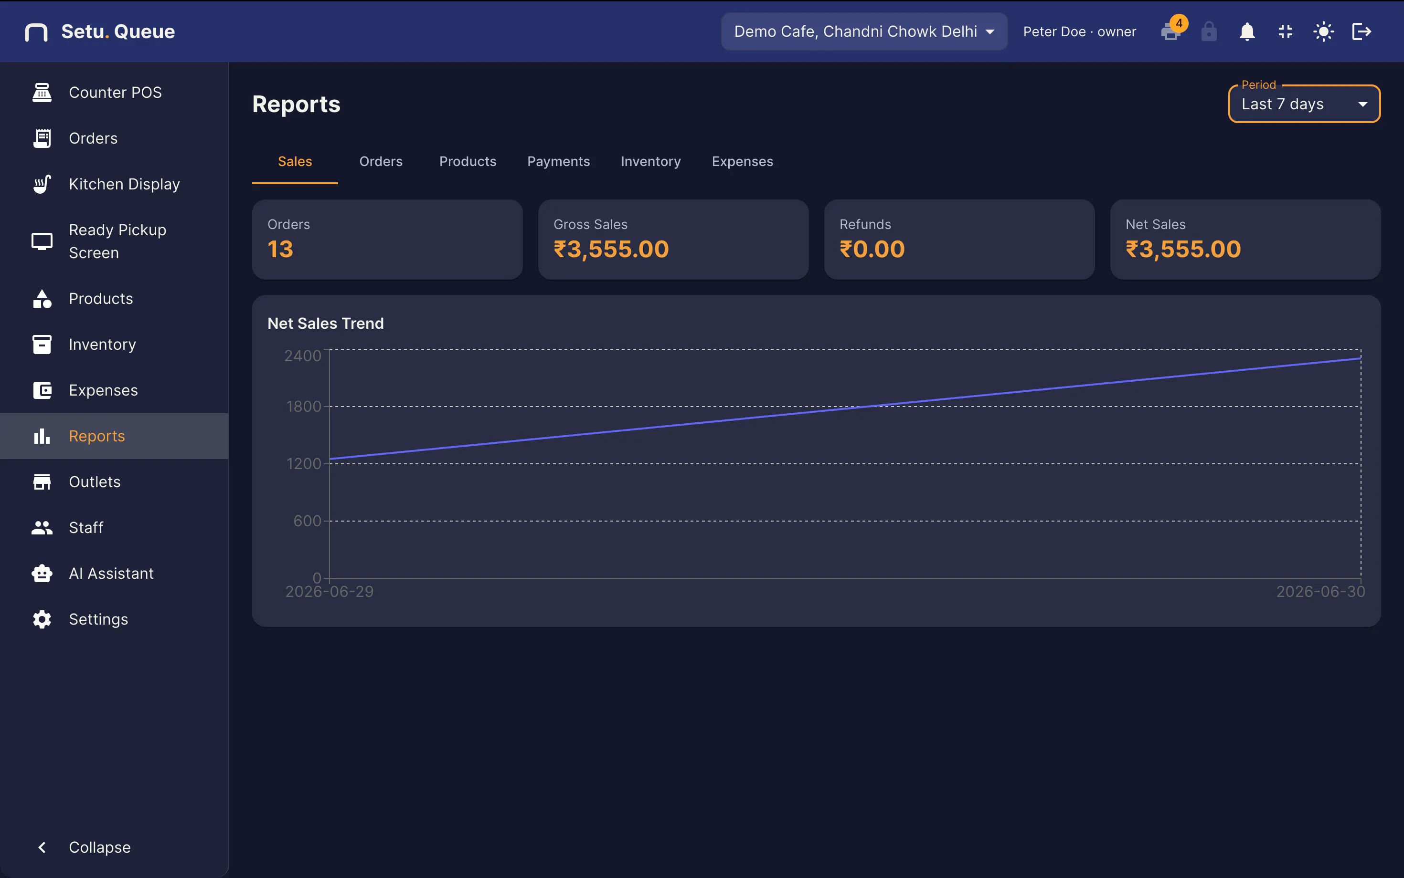Open the Period Last 7 days dropdown
This screenshot has width=1404, height=878.
point(1304,104)
